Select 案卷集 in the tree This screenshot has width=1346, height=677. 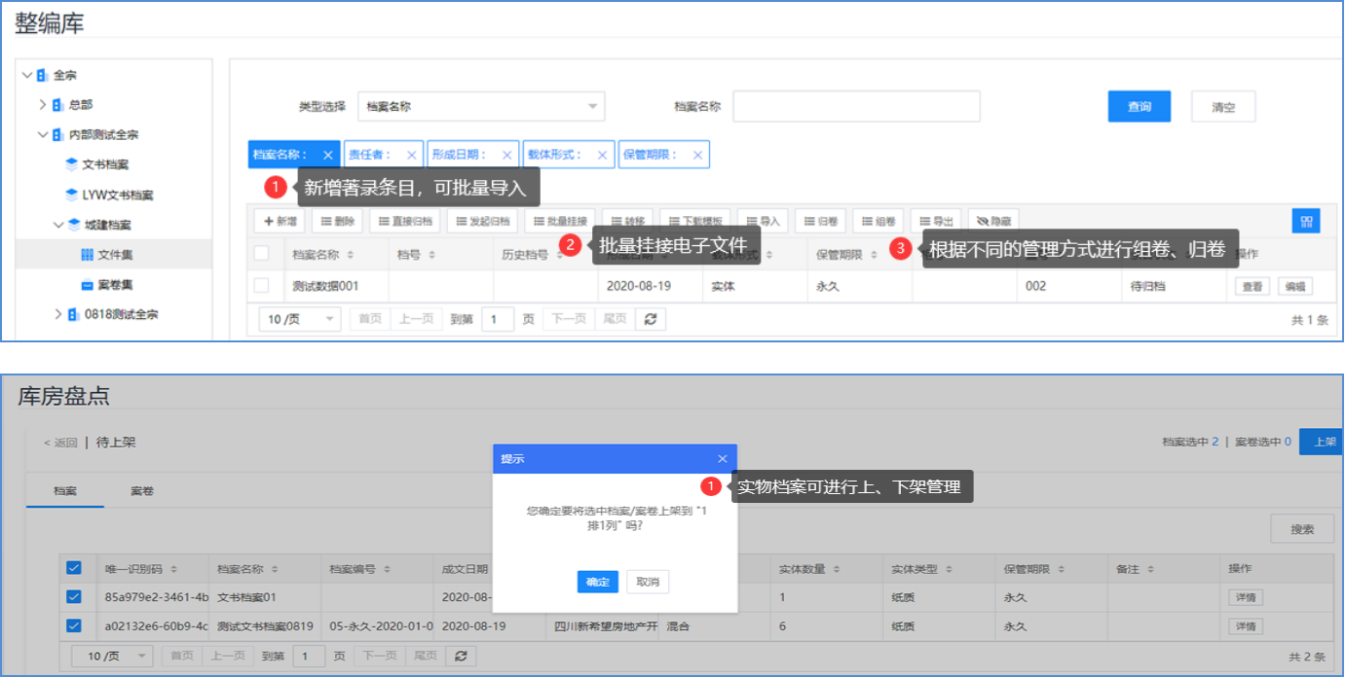114,284
